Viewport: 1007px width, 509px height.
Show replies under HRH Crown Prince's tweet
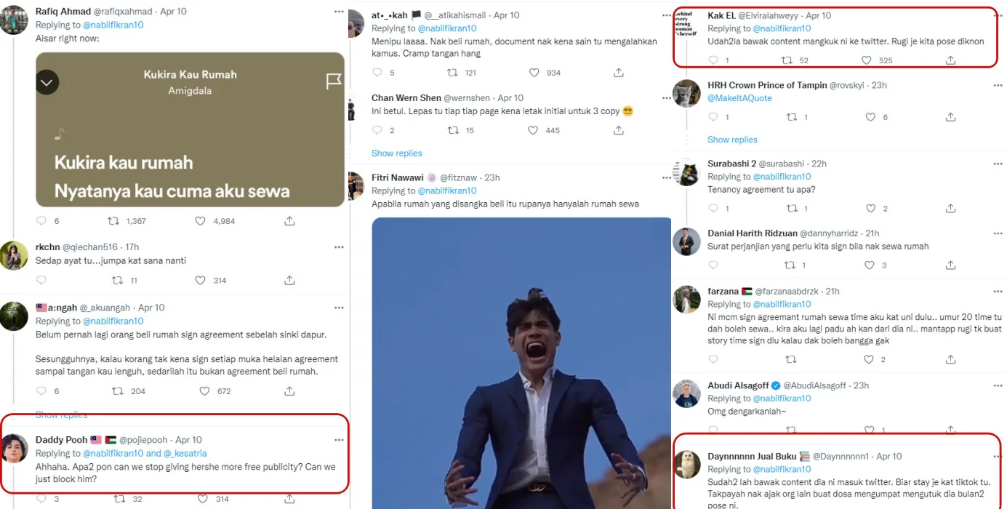tap(732, 140)
